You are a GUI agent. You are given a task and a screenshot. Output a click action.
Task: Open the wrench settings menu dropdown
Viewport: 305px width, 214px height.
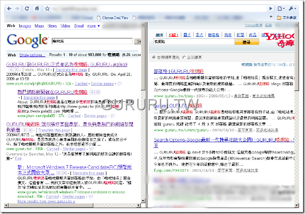point(292,8)
